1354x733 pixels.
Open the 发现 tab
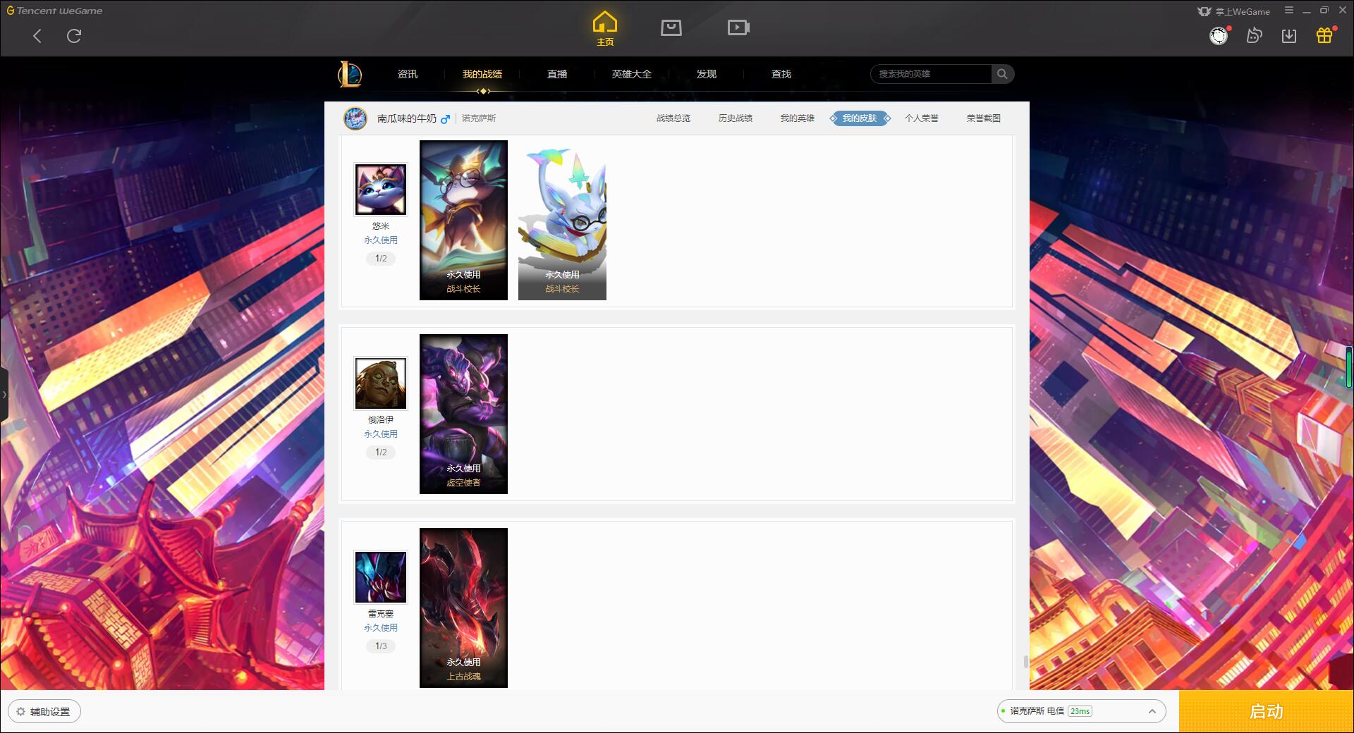(707, 74)
